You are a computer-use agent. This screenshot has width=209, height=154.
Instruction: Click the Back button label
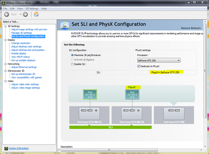coord(14,14)
